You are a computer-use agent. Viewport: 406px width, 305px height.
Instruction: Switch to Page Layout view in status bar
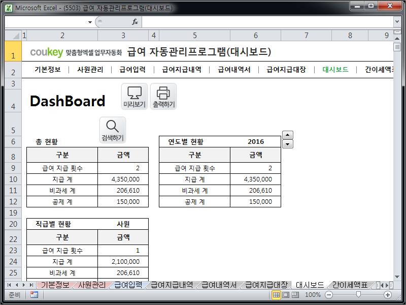click(x=286, y=295)
